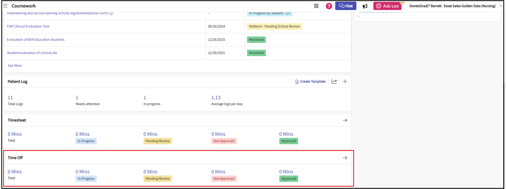Click the Needs attention log count
This screenshot has width=506, height=189.
coord(77,98)
